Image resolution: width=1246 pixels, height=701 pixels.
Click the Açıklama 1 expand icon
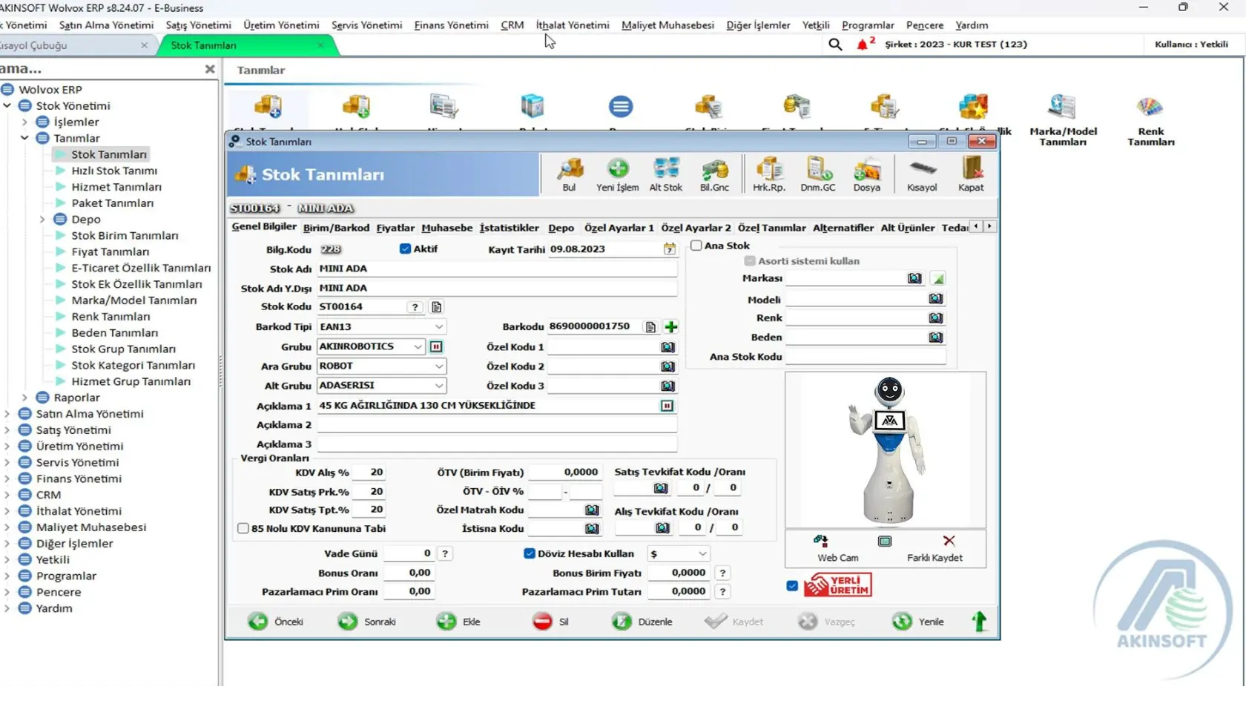tap(667, 406)
